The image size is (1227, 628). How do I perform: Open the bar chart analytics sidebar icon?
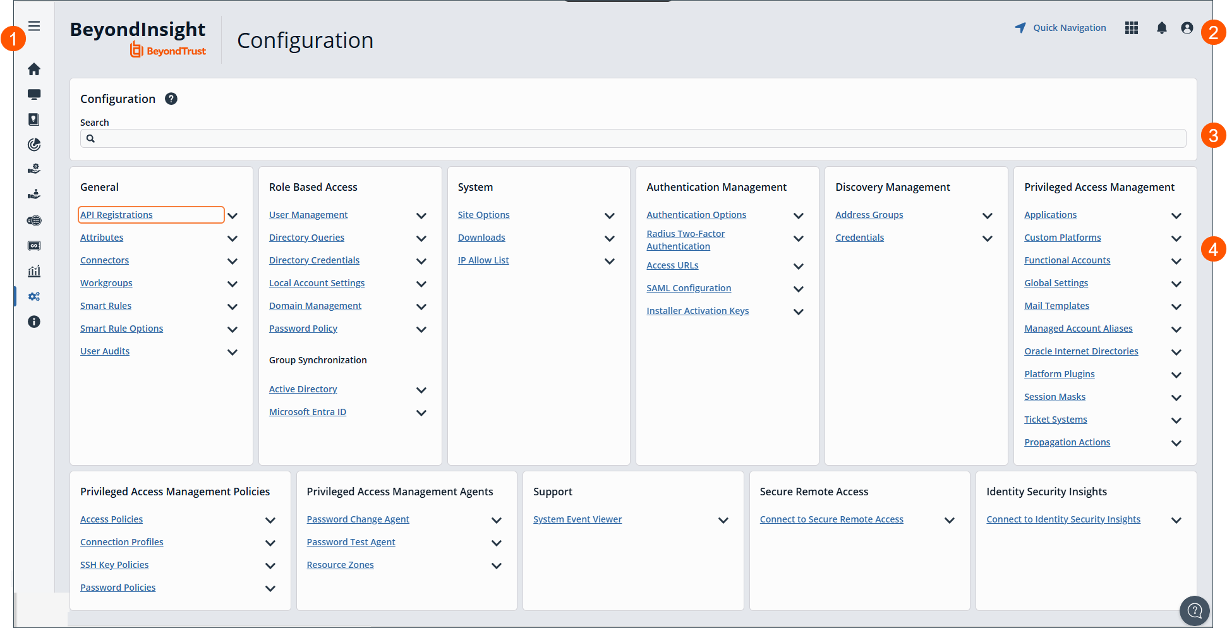(34, 271)
